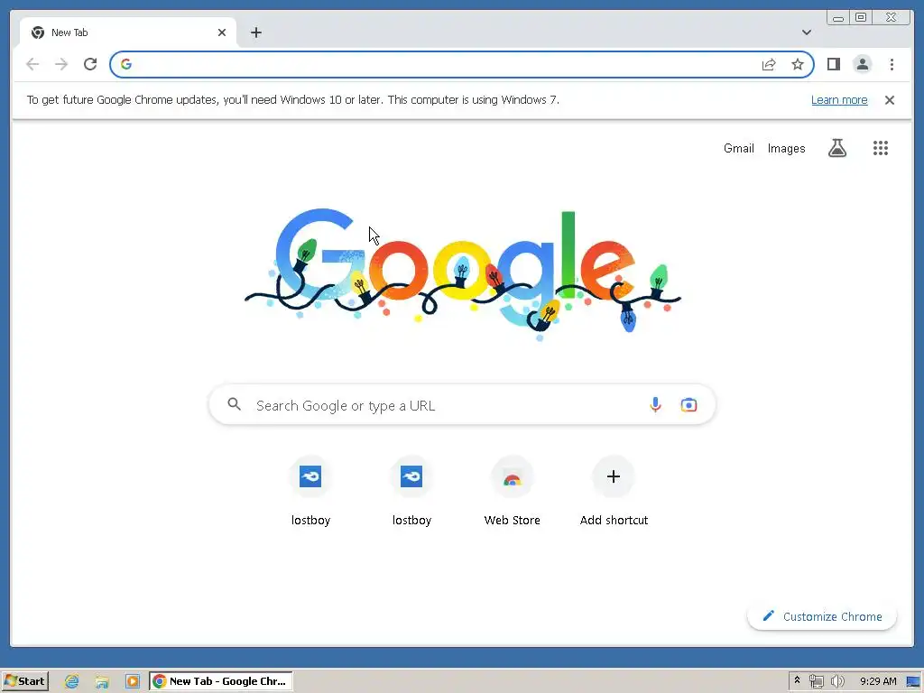Open the Google apps grid
The width and height of the screenshot is (924, 693).
881,149
